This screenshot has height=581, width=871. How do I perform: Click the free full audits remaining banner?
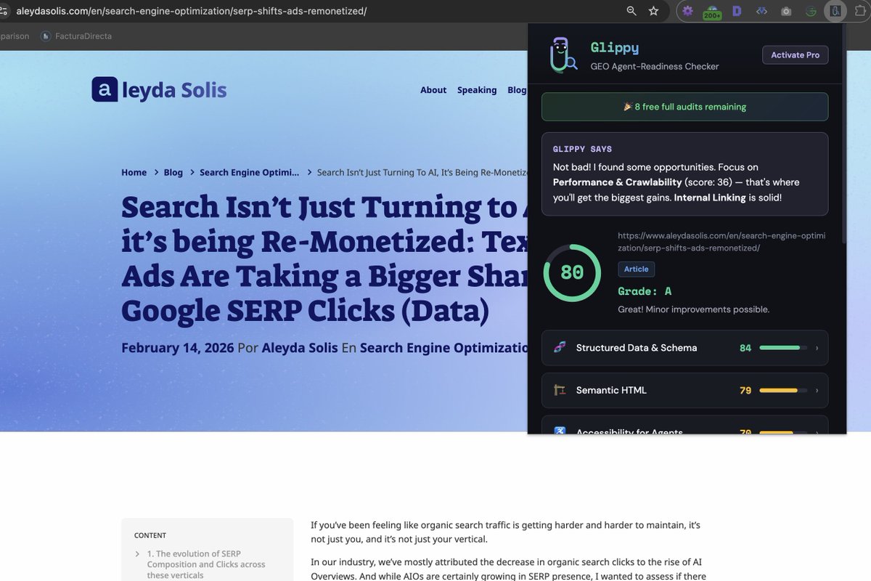tap(684, 107)
